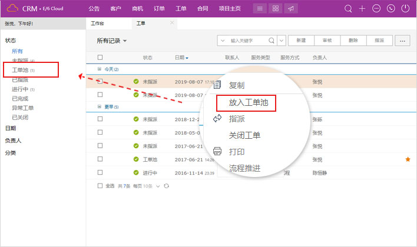Open the search magnifier in top bar
417x247 pixels.
(348, 9)
